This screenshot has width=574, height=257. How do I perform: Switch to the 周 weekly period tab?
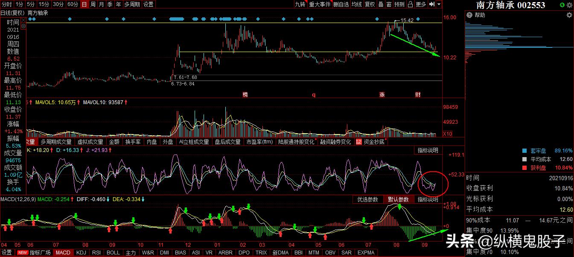click(93, 4)
